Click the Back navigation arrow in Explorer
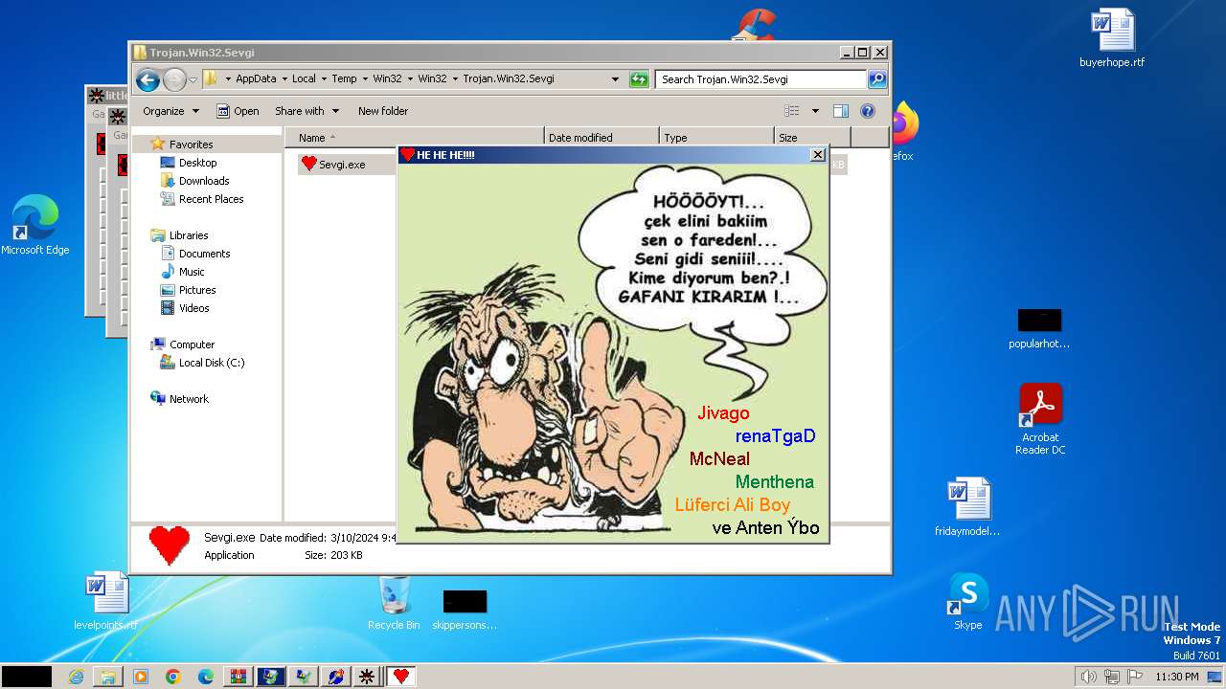The width and height of the screenshot is (1226, 689). click(148, 79)
